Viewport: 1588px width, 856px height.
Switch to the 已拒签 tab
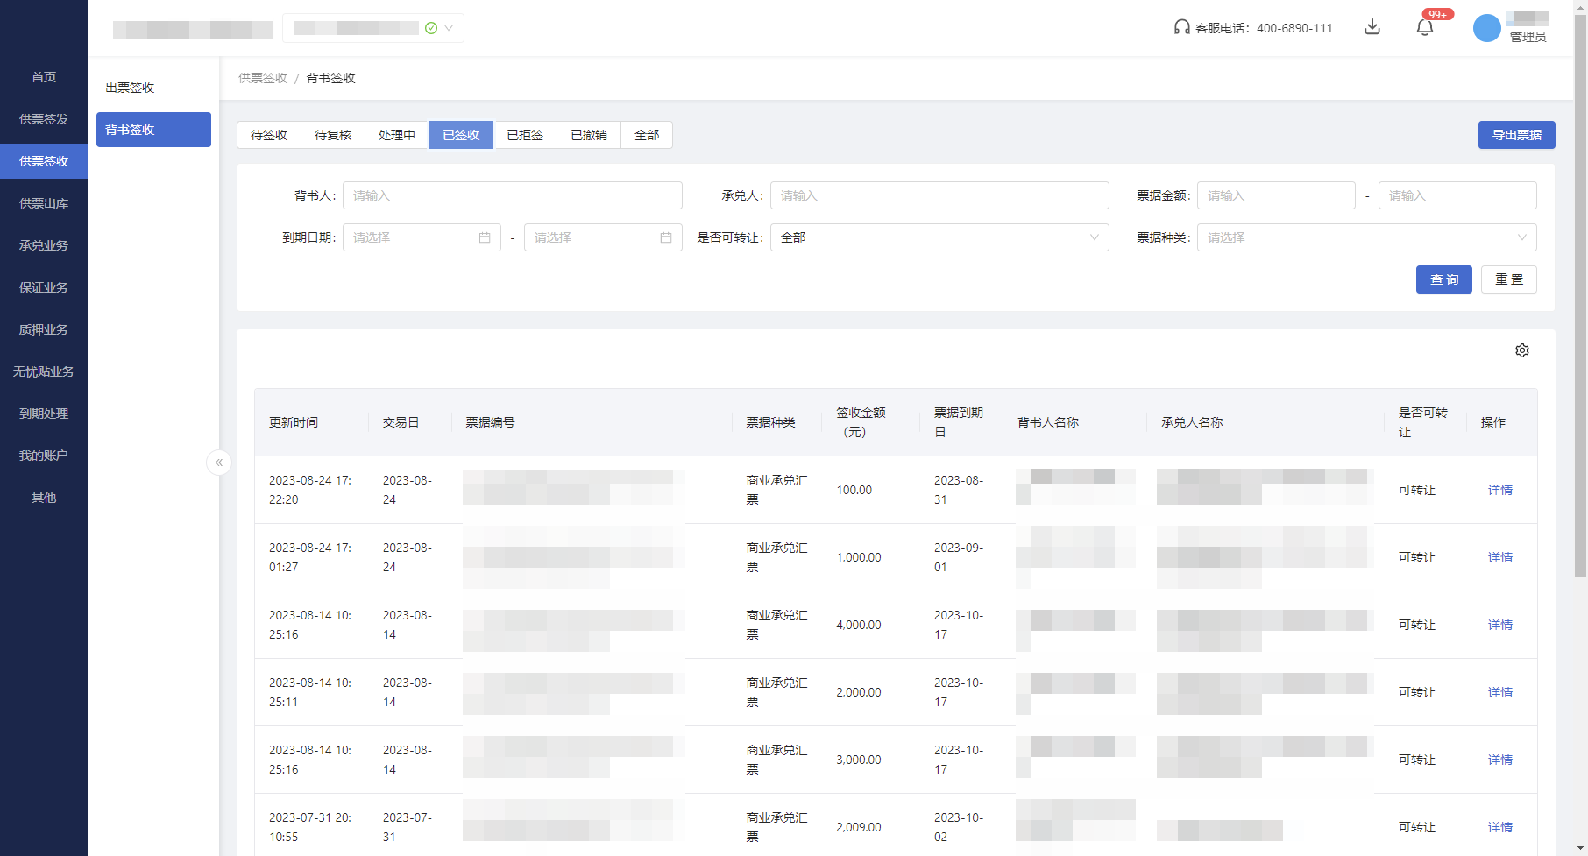pyautogui.click(x=525, y=135)
